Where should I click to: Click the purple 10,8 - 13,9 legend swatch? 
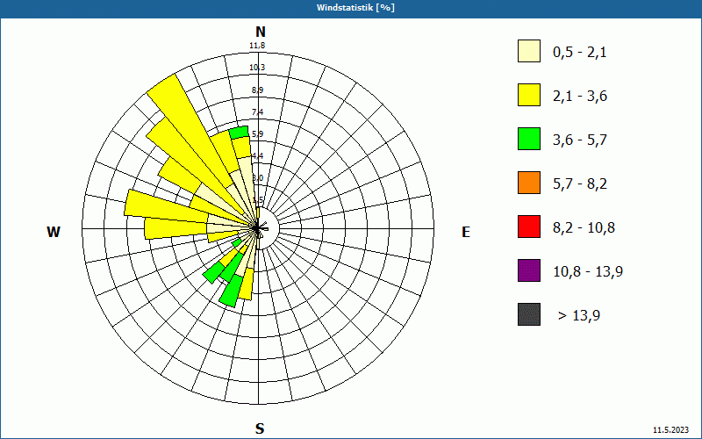point(529,270)
